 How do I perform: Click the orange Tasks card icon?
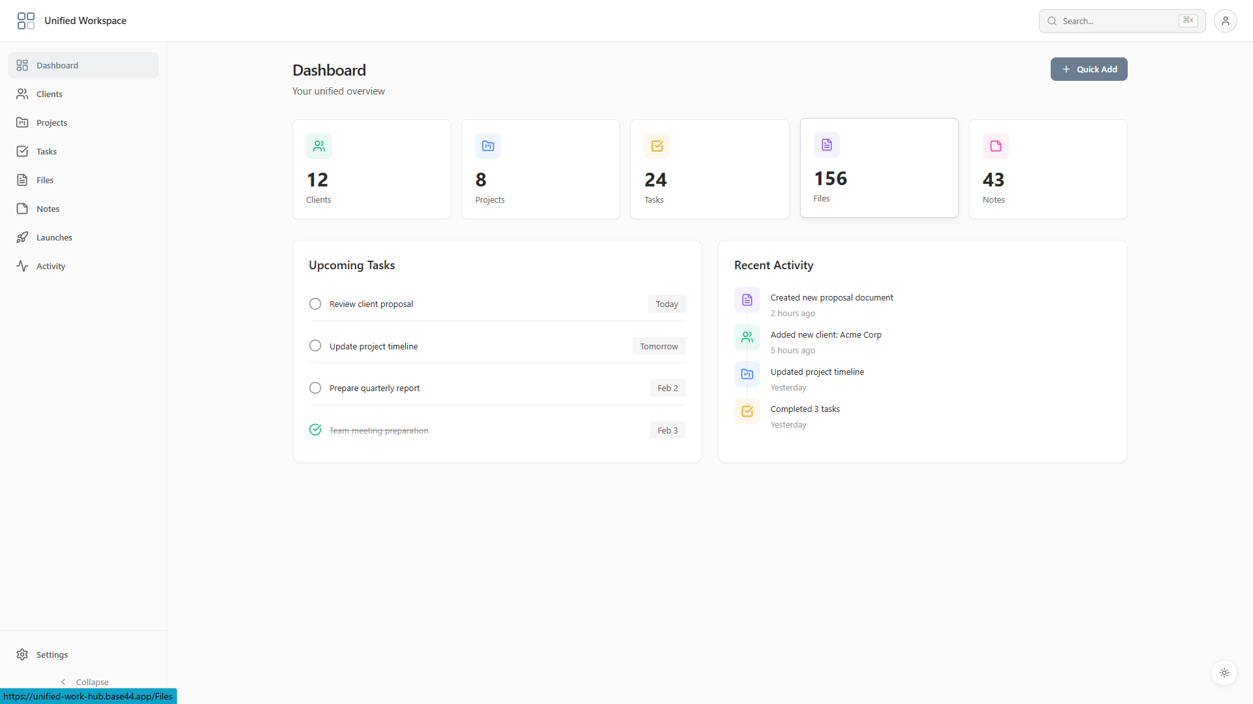click(657, 146)
